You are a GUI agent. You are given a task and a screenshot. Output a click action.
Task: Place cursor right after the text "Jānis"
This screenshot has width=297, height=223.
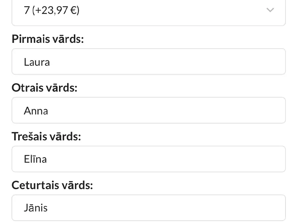pyautogui.click(x=48, y=208)
